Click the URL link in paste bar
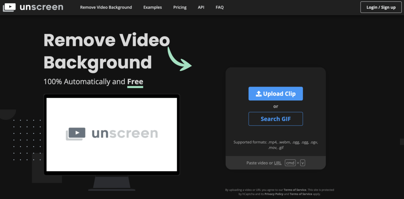The height and width of the screenshot is (199, 404). (x=277, y=163)
